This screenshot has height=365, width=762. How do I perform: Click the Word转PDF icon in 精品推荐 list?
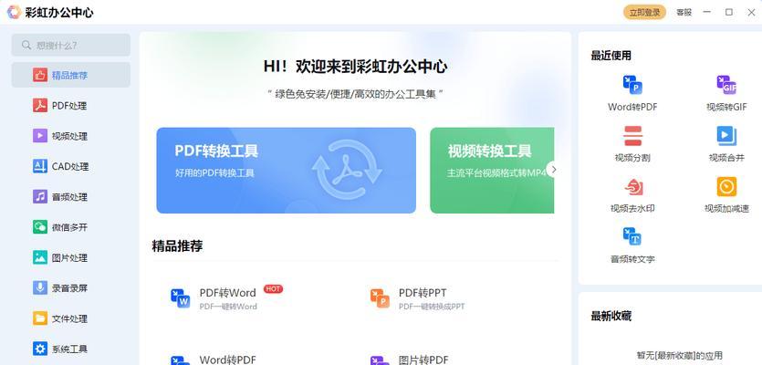coord(181,360)
